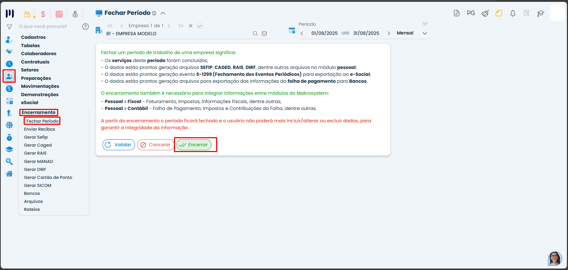This screenshot has height=270, width=568.
Task: Click the company building icon
Action: pos(99,30)
